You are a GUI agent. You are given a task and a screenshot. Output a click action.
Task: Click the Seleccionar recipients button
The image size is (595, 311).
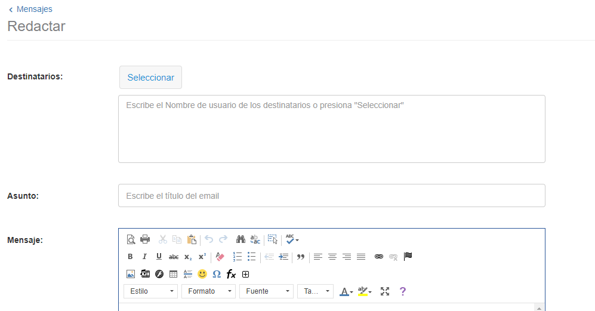click(x=150, y=78)
